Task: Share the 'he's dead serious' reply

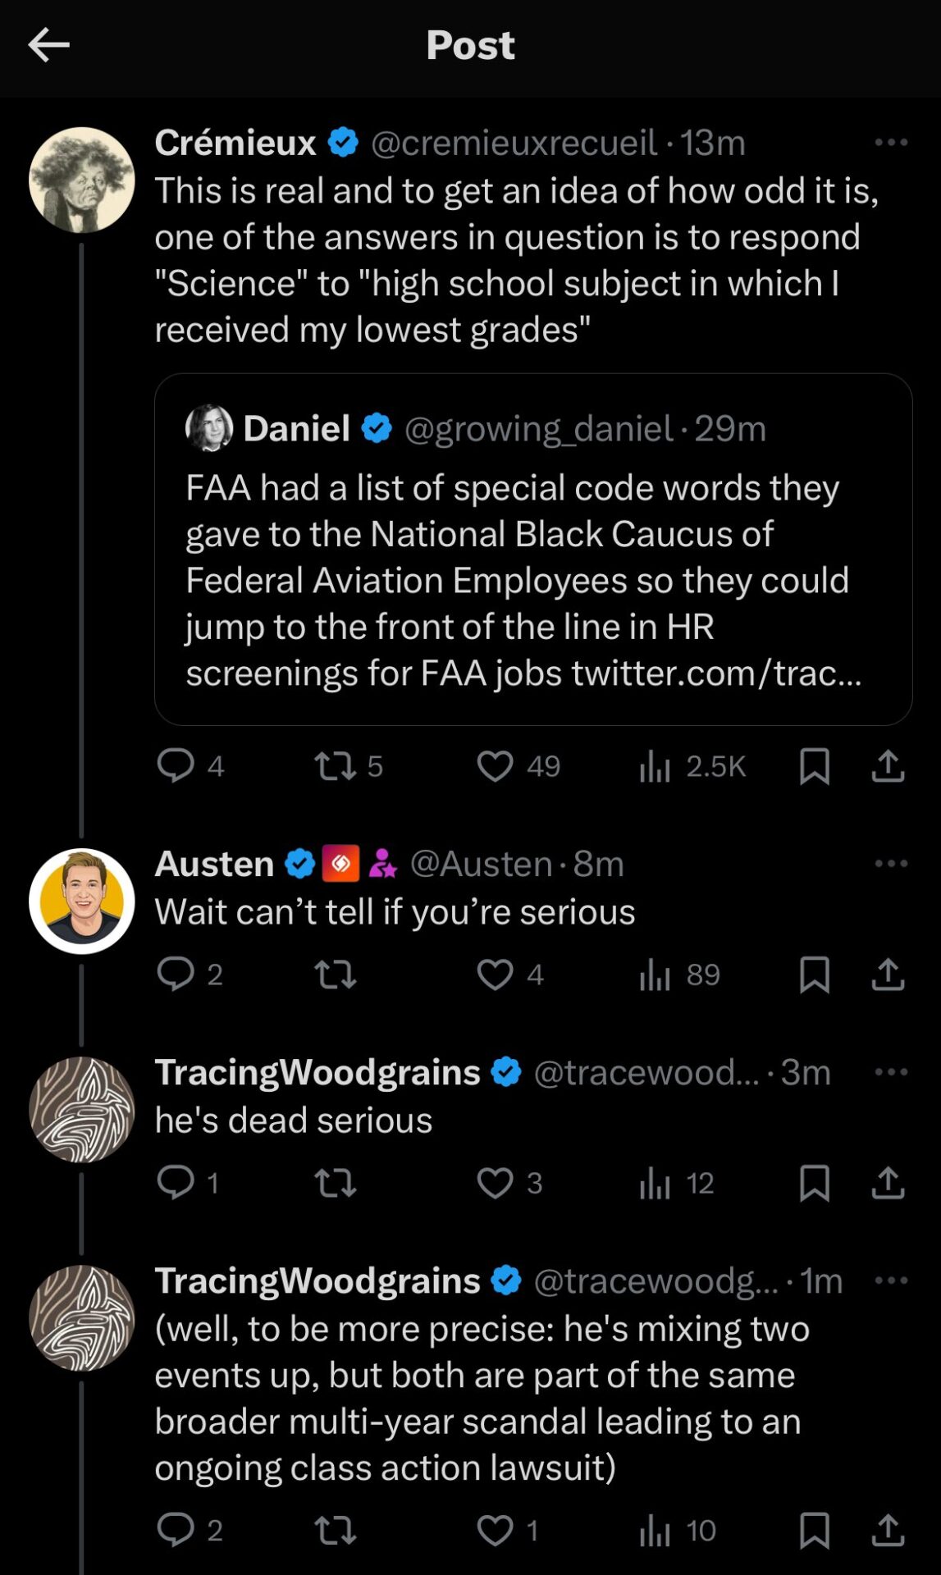Action: pyautogui.click(x=888, y=1183)
